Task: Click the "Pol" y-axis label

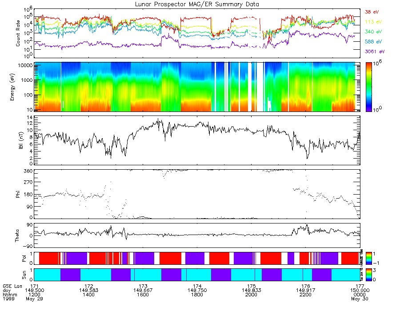Action: (24, 259)
